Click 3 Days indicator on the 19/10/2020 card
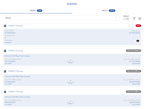Screen dimensions: 145x109 (x=70, y=61)
